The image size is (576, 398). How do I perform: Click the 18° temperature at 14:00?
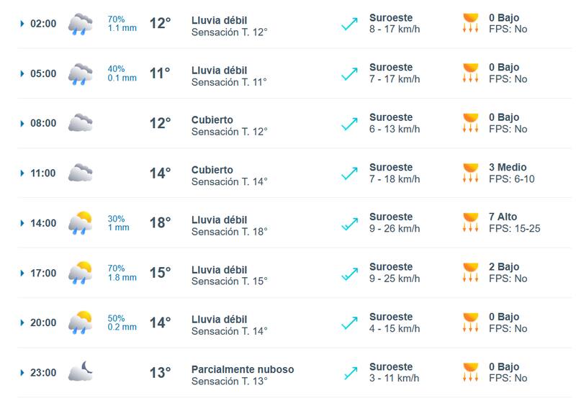point(160,223)
